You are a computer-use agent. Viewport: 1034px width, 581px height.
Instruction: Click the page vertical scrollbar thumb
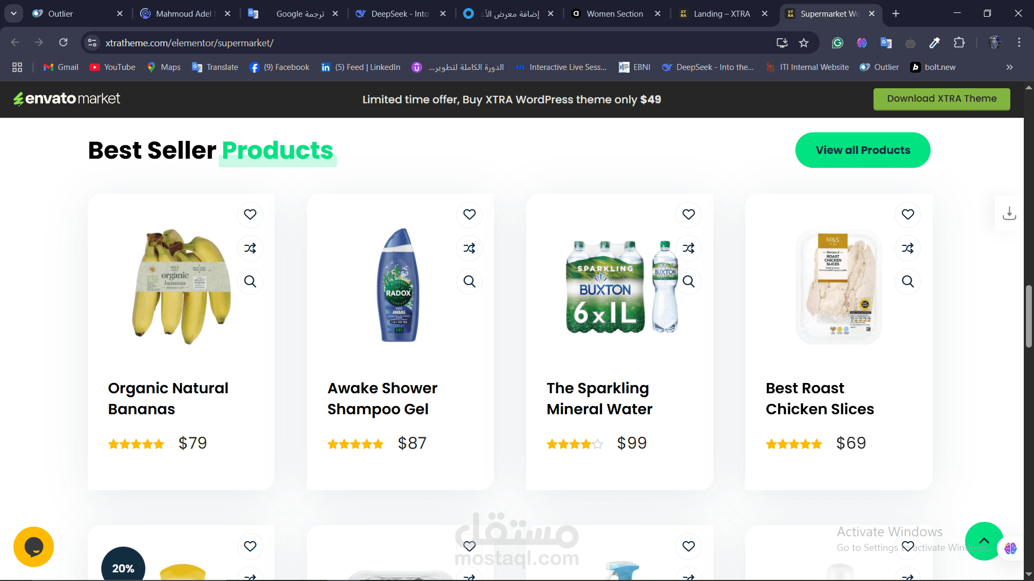(x=1029, y=316)
